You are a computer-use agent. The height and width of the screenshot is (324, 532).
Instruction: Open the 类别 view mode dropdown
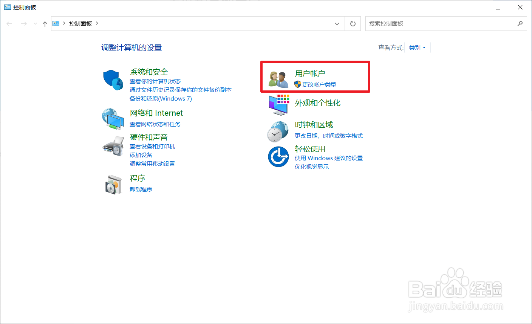pyautogui.click(x=417, y=47)
